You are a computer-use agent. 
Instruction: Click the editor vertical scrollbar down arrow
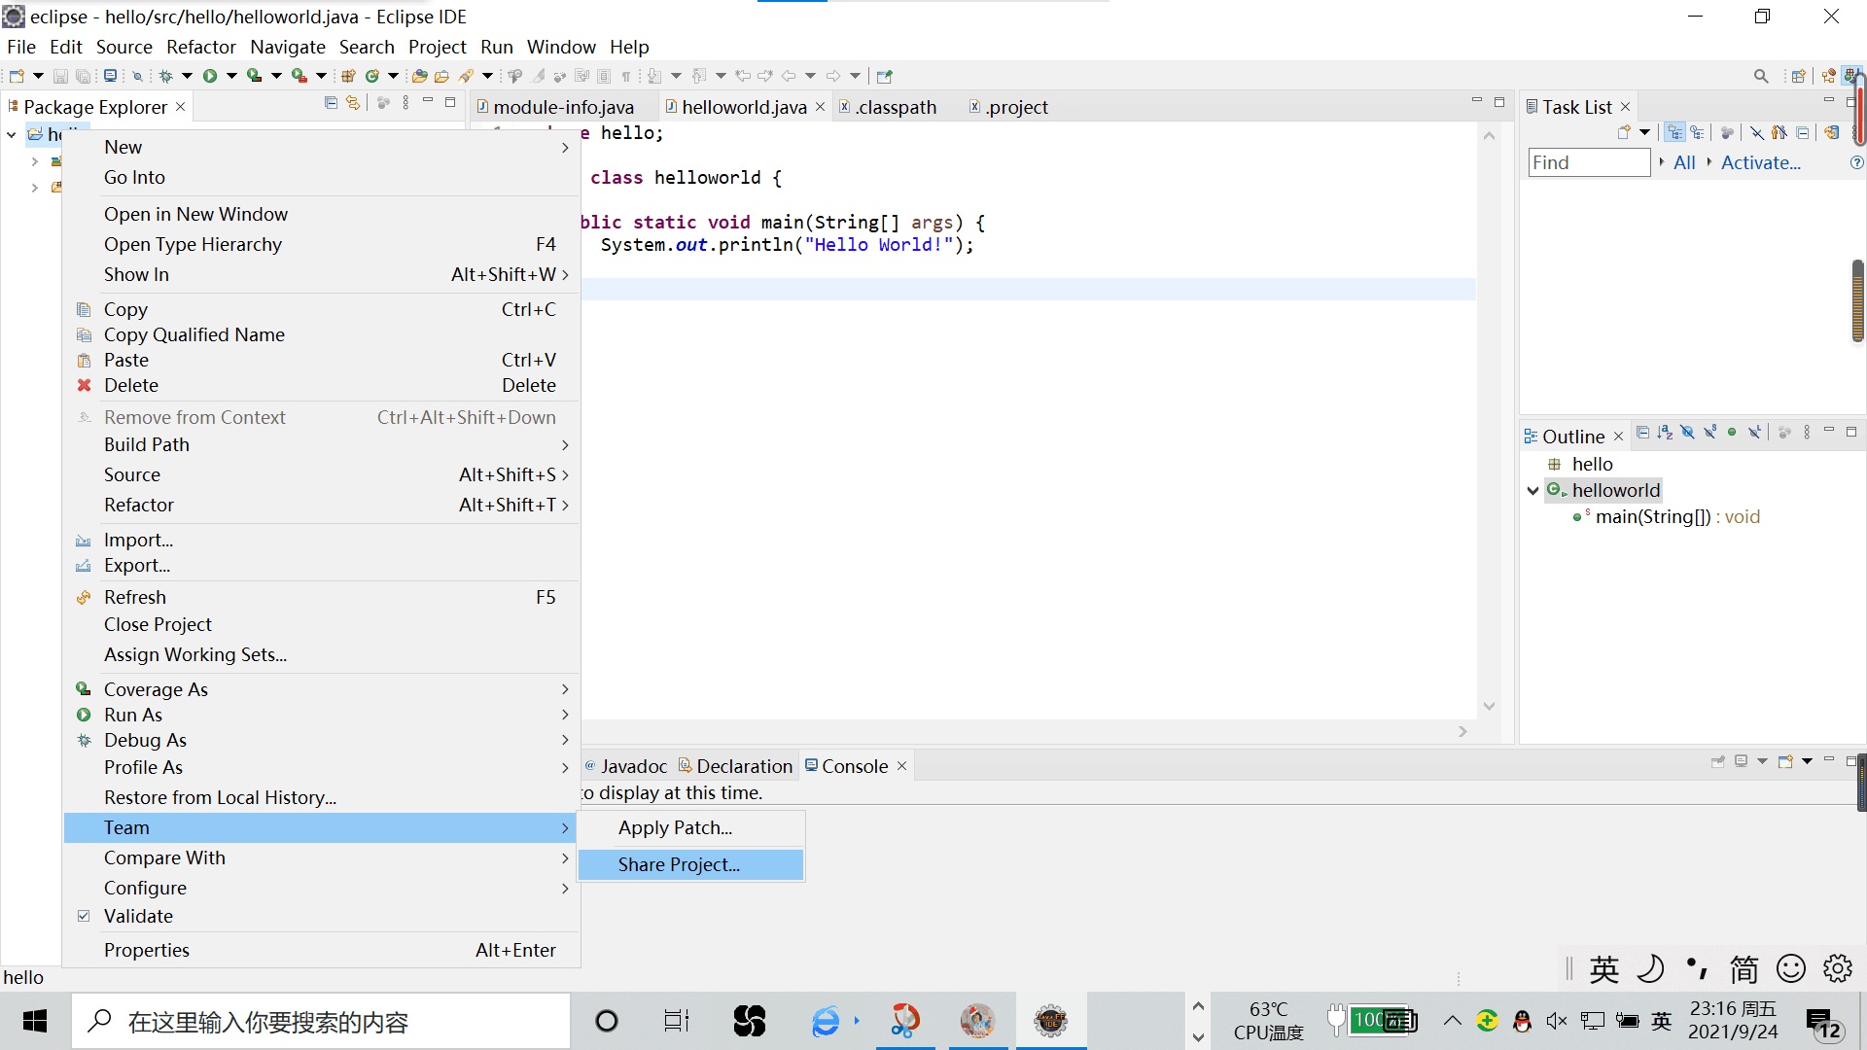coord(1489,706)
